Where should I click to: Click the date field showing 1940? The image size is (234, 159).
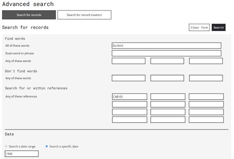point(22,154)
